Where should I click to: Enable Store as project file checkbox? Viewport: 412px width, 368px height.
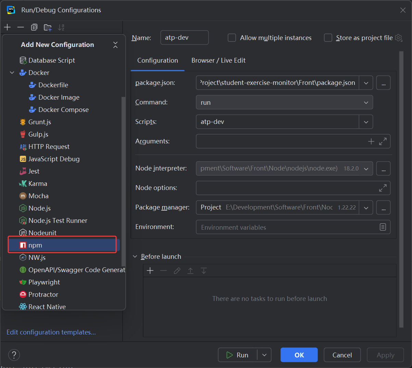[328, 38]
